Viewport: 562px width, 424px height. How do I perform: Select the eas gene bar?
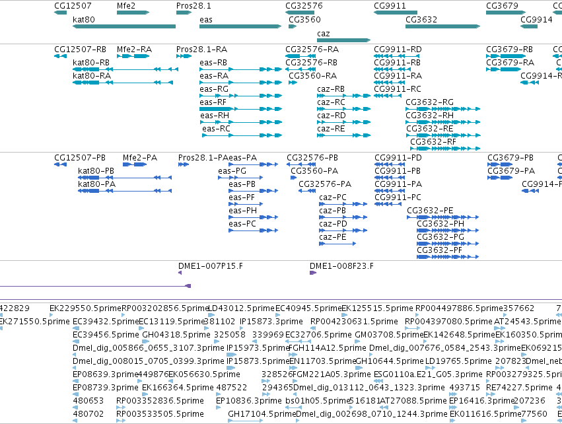coord(240,26)
